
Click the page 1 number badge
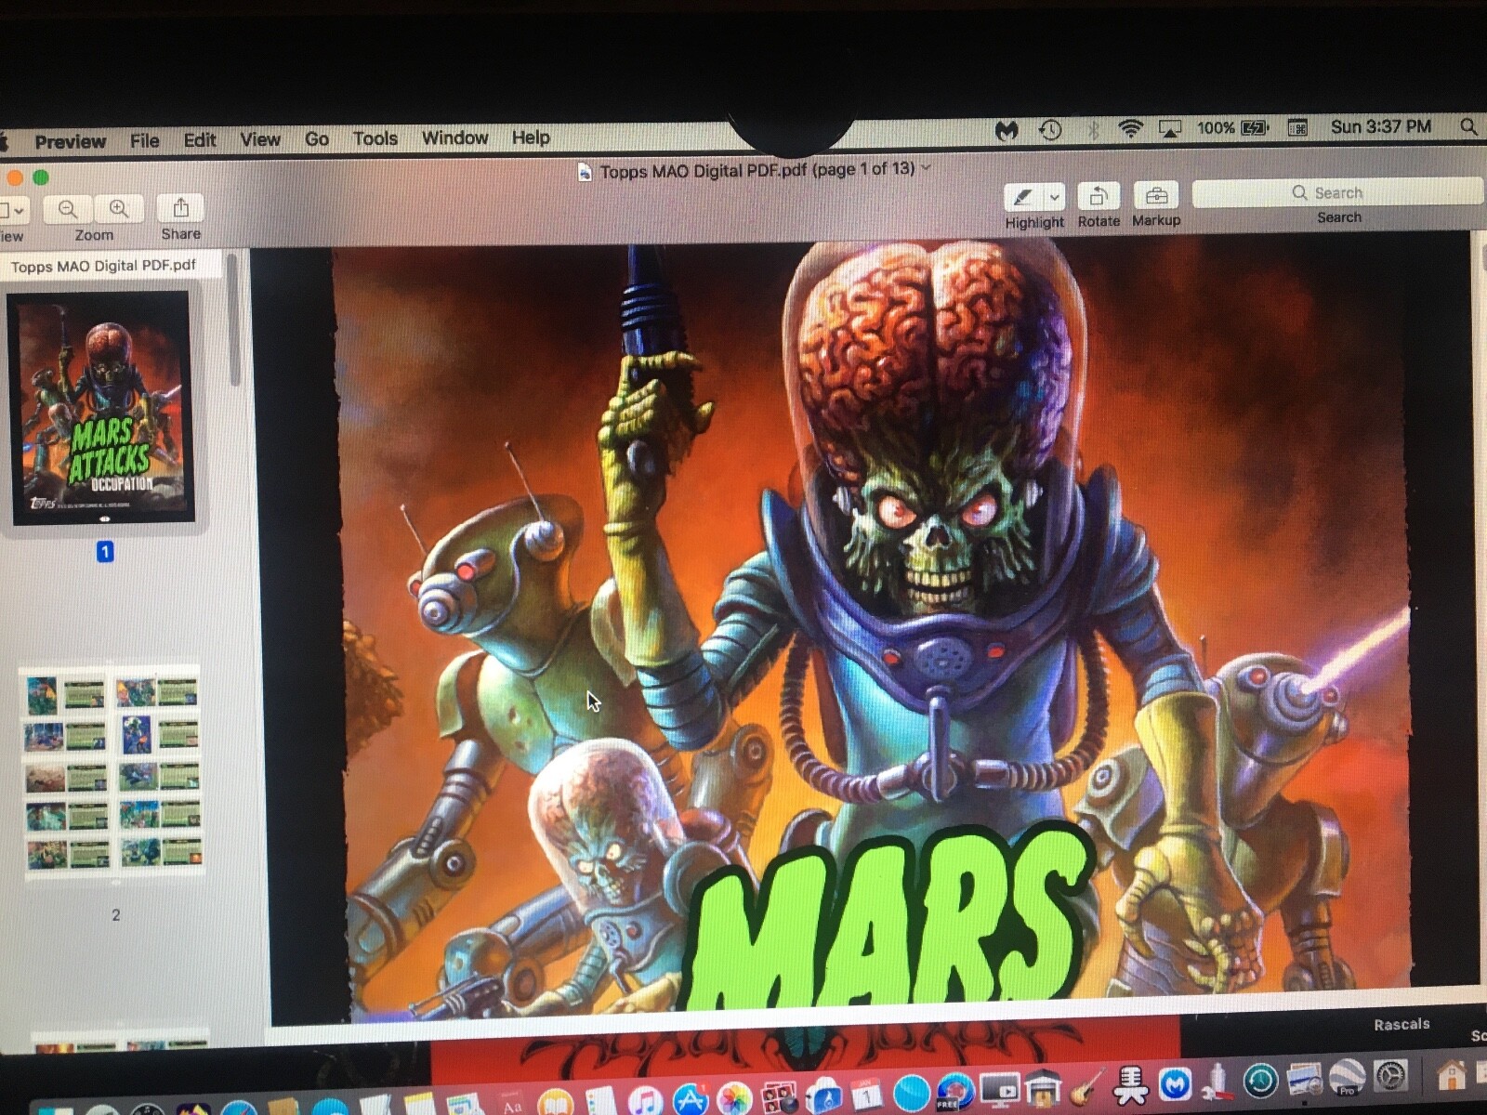[x=105, y=552]
